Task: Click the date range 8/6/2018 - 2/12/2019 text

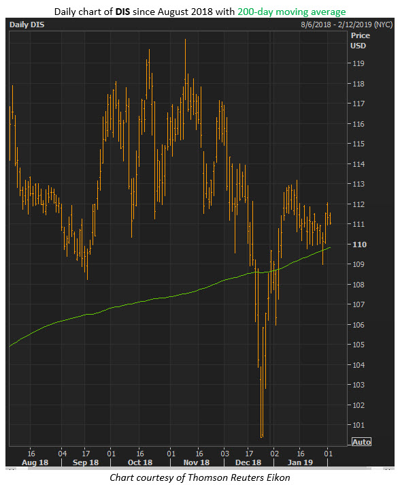Action: point(347,25)
